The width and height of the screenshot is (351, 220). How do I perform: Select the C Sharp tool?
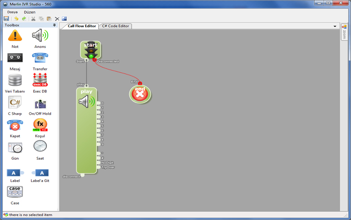pos(15,106)
